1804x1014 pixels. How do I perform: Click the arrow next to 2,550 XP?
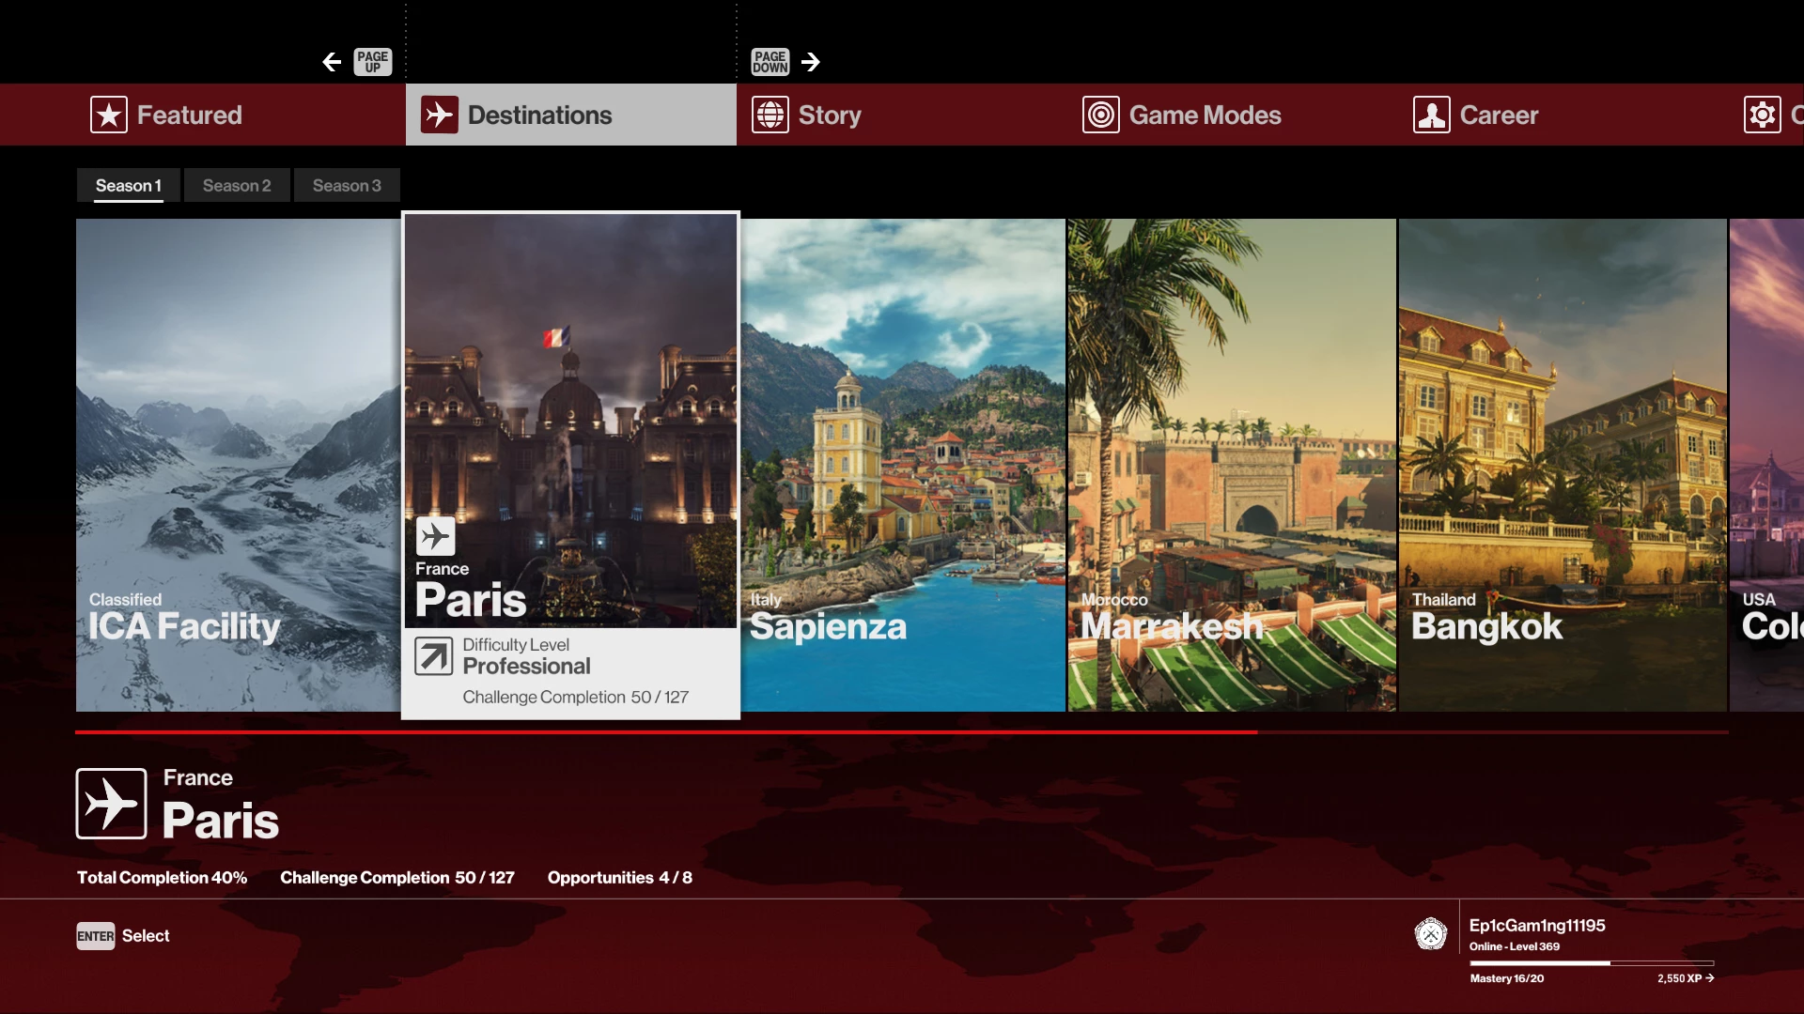pyautogui.click(x=1710, y=978)
